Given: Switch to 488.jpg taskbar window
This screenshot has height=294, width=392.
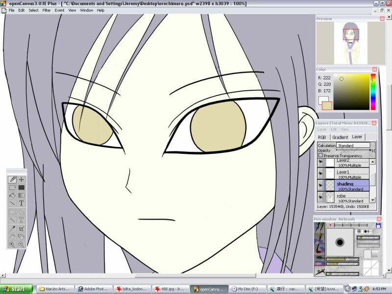Looking at the screenshot, I should 170,289.
